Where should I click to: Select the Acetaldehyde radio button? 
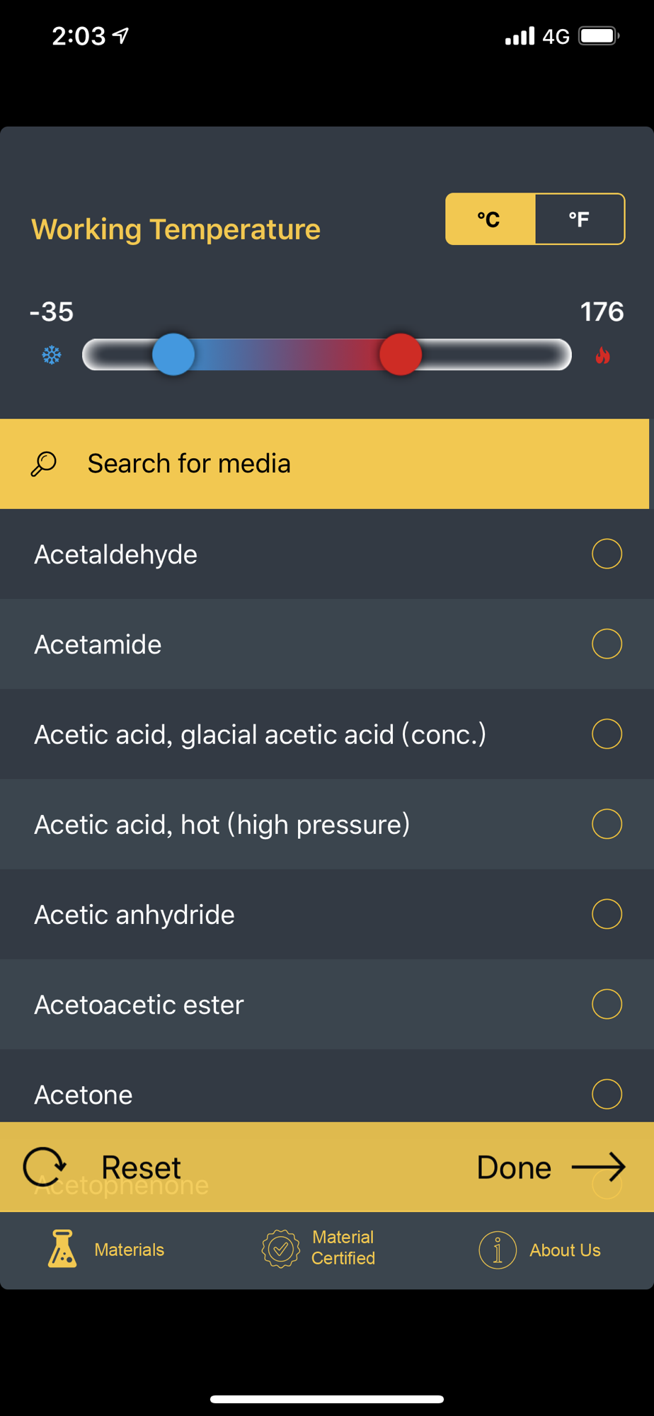pyautogui.click(x=607, y=554)
